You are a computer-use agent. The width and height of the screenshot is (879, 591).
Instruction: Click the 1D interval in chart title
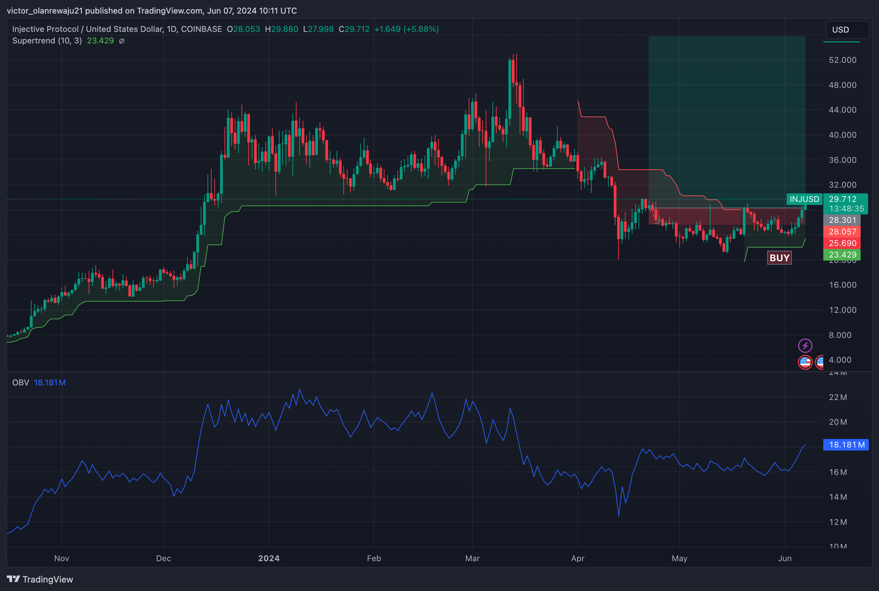[x=172, y=29]
